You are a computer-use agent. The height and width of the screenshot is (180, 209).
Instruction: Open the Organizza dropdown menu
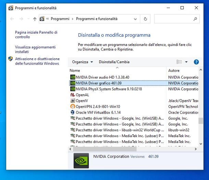(x=82, y=62)
